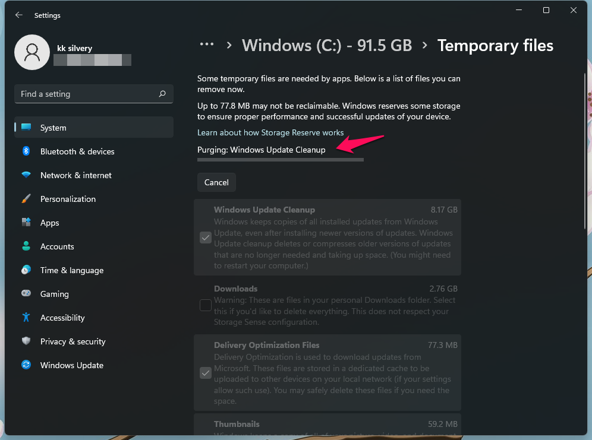
Task: Click the Personalization paintbrush icon
Action: pyautogui.click(x=26, y=199)
